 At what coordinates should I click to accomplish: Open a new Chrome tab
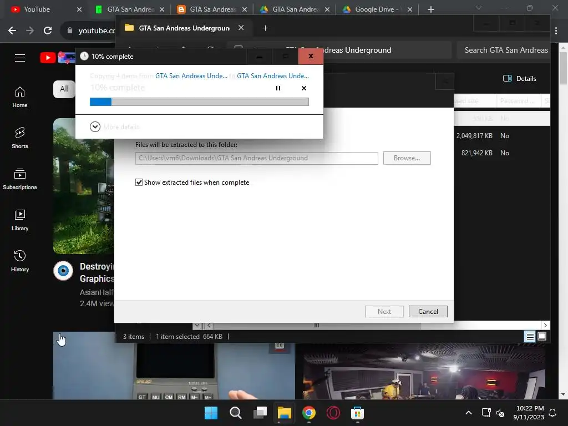click(x=430, y=9)
